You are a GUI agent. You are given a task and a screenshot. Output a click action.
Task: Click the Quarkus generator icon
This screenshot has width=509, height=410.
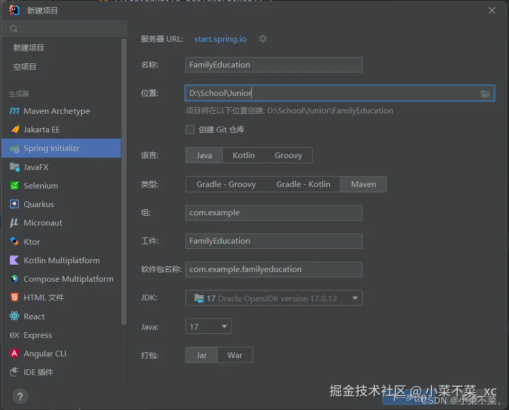click(x=14, y=204)
